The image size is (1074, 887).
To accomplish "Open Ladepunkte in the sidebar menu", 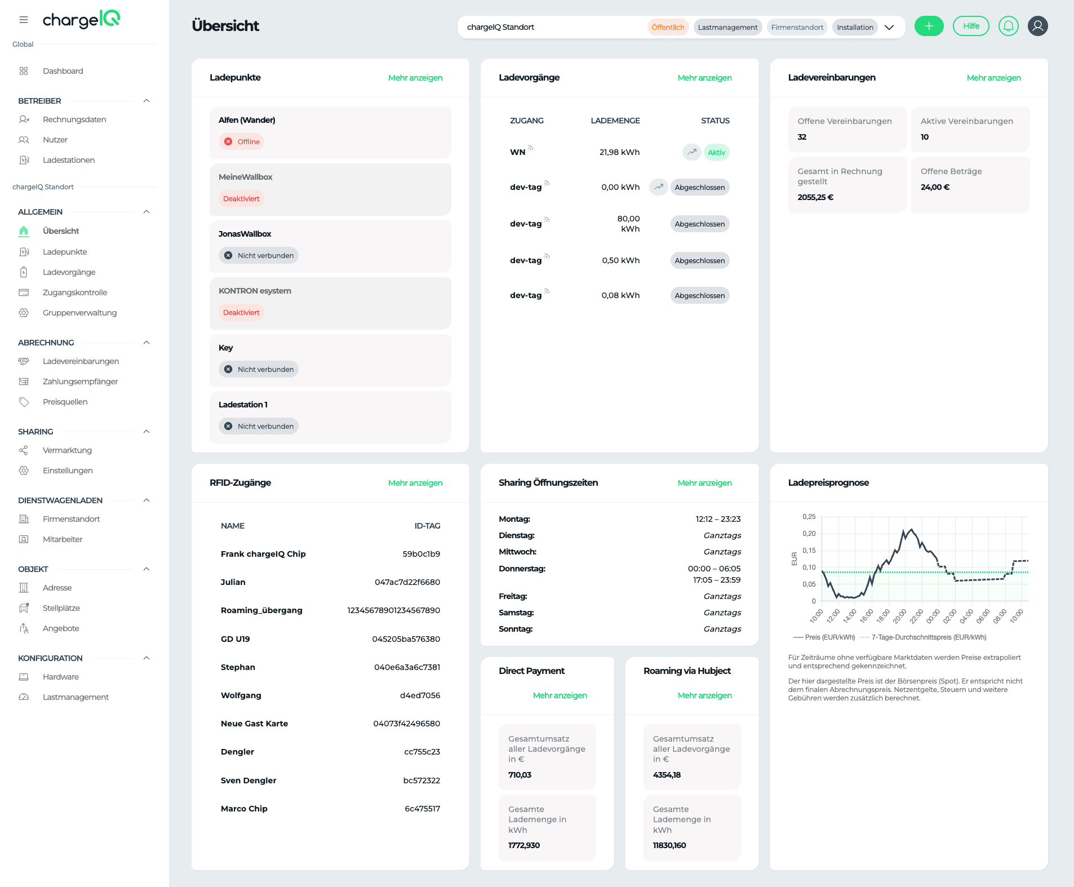I will (x=65, y=252).
